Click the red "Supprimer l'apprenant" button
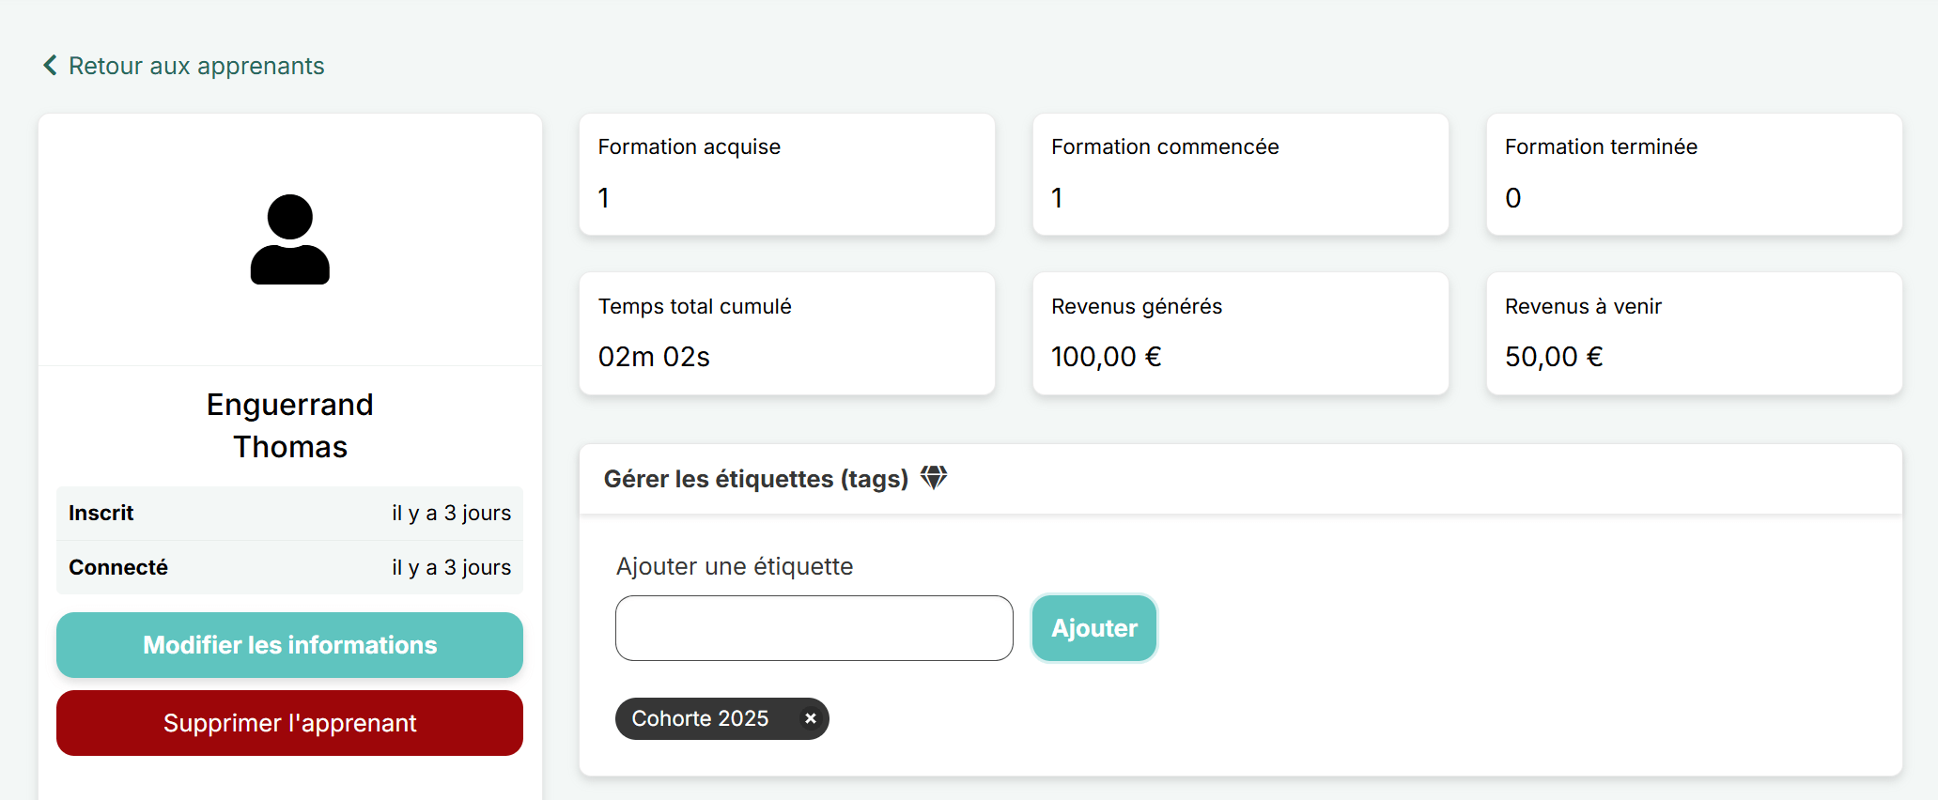 289,723
